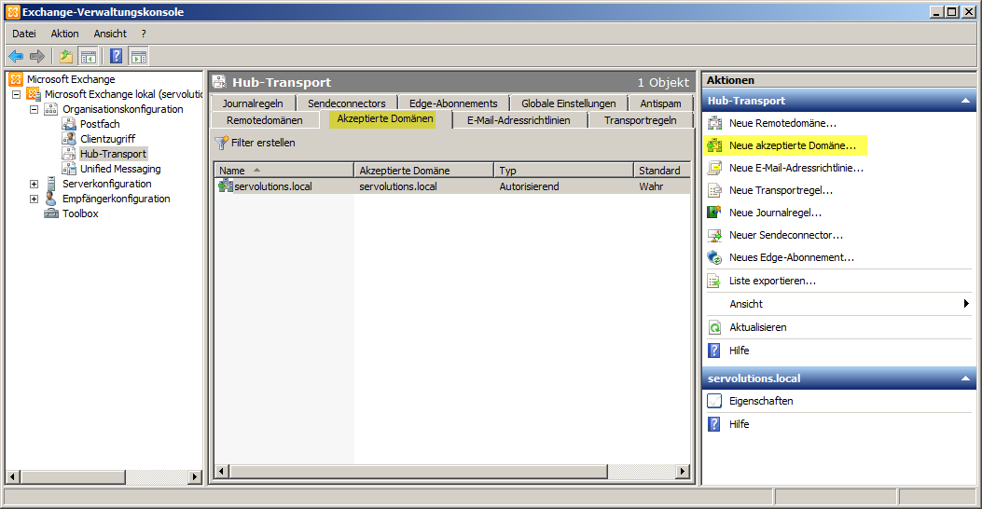
Task: Switch to the Transportregeln tab
Action: 640,120
